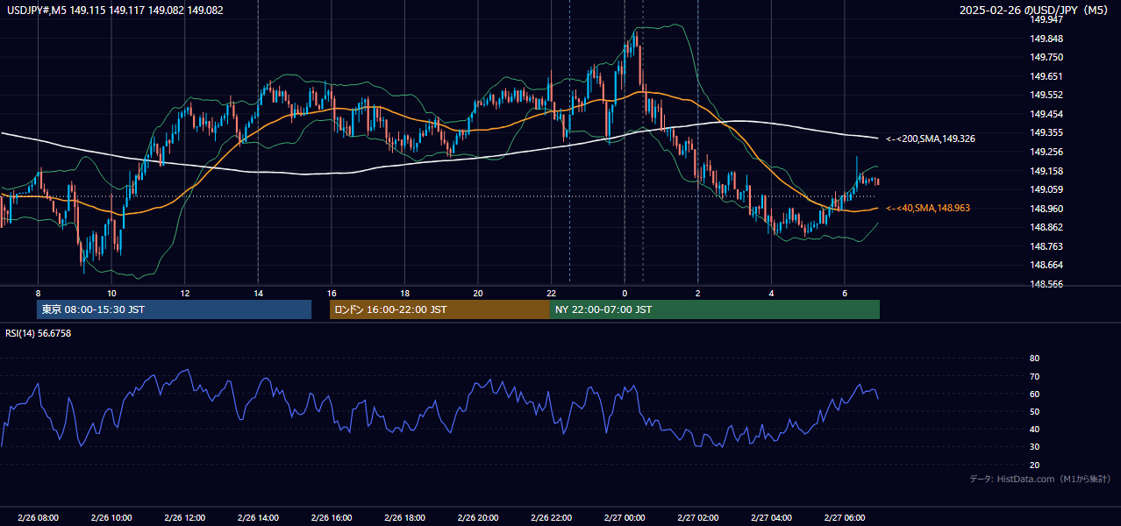Click RSI scale value 30
1121x526 pixels.
[1035, 447]
